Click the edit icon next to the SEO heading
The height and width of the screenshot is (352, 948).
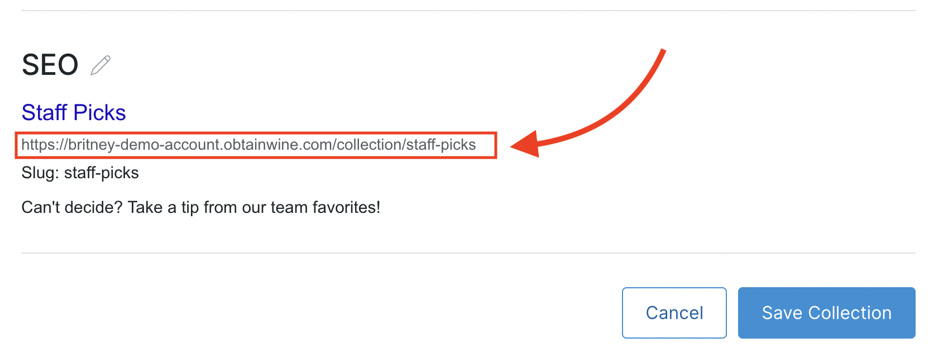[102, 64]
